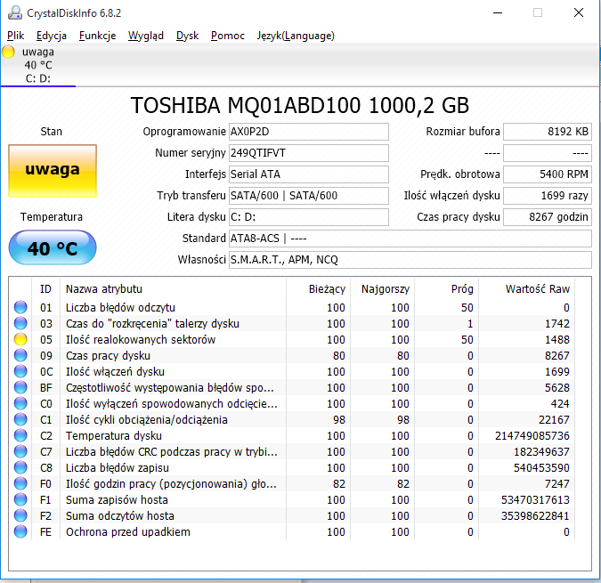Open the Edycja menu
The height and width of the screenshot is (583, 601).
(52, 36)
